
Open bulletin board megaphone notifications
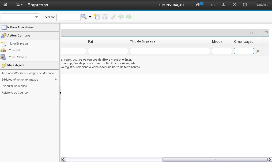(198, 5)
